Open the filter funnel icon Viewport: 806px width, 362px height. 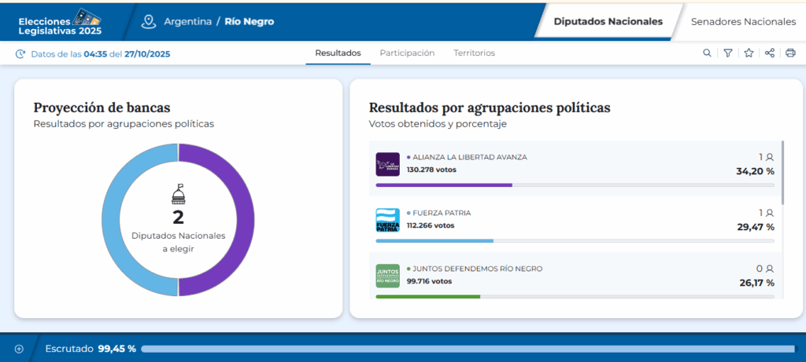pos(728,53)
